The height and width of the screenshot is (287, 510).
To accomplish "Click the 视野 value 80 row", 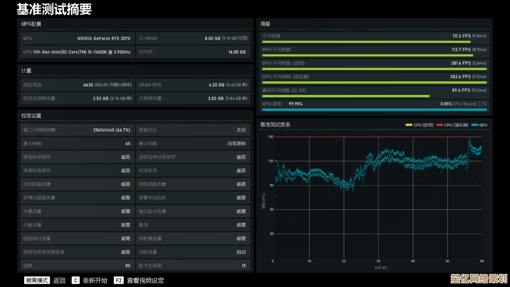I will (77, 266).
